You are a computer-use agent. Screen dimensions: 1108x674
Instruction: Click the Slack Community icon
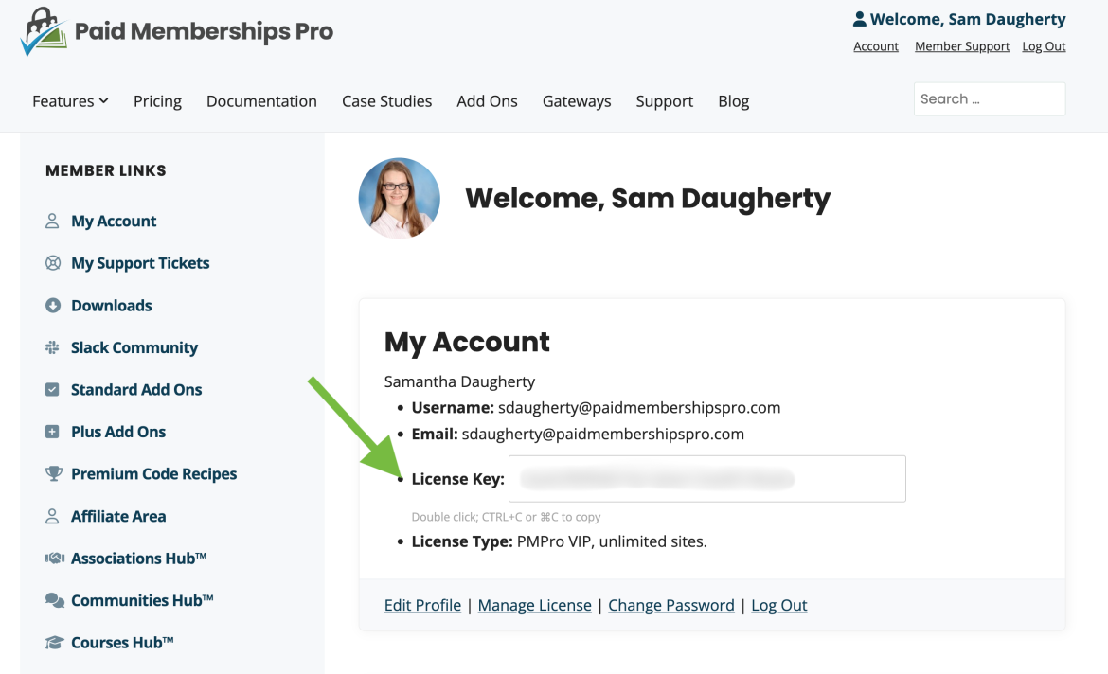pos(53,347)
